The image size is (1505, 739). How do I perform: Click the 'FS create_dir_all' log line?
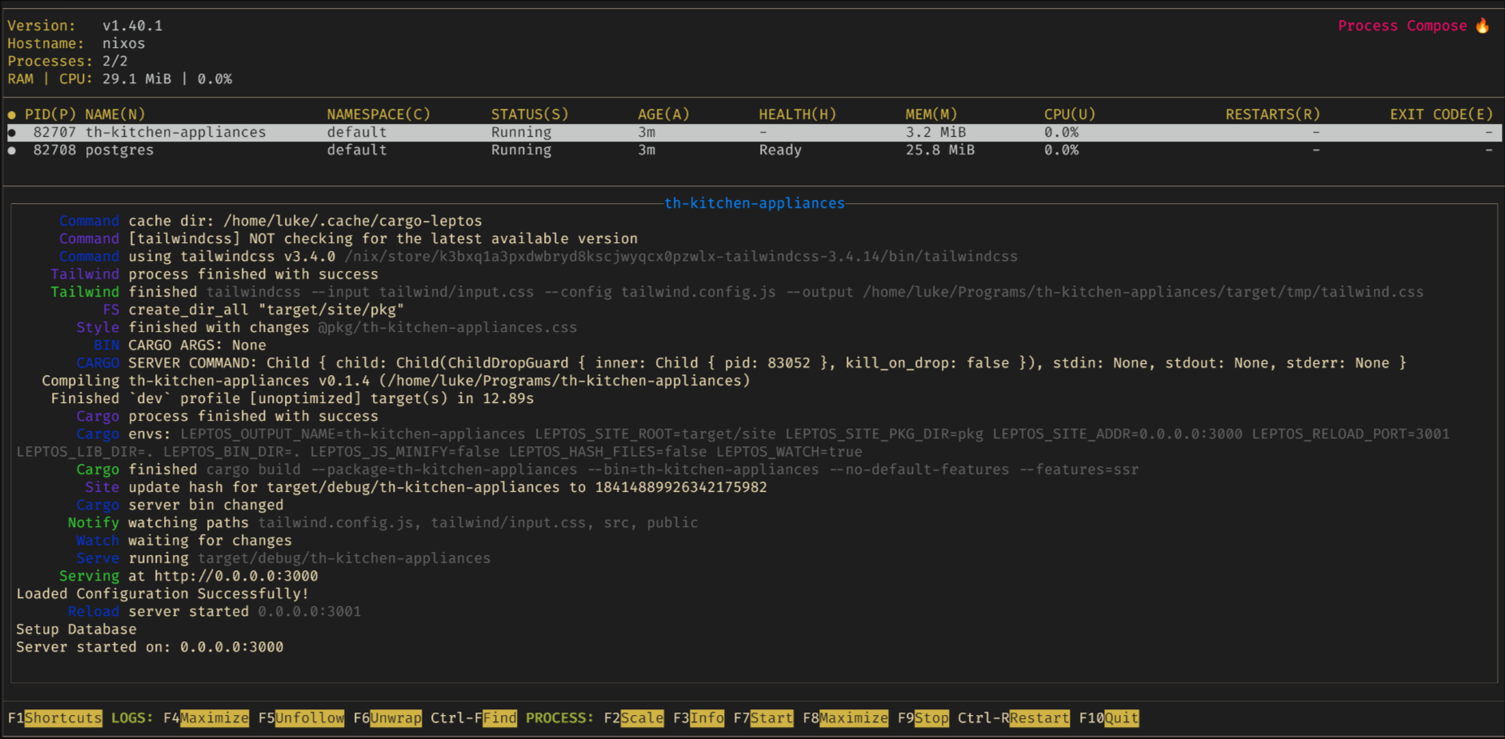tap(254, 310)
